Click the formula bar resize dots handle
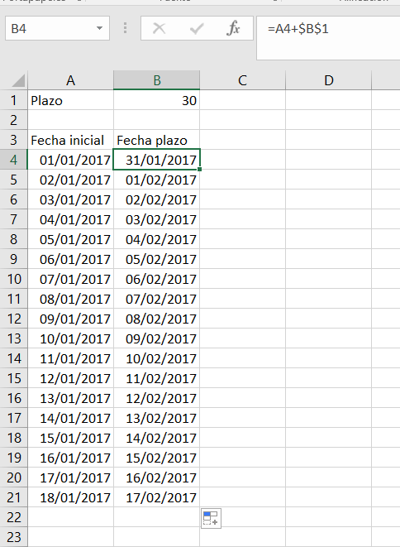400x547 pixels. pos(125,28)
